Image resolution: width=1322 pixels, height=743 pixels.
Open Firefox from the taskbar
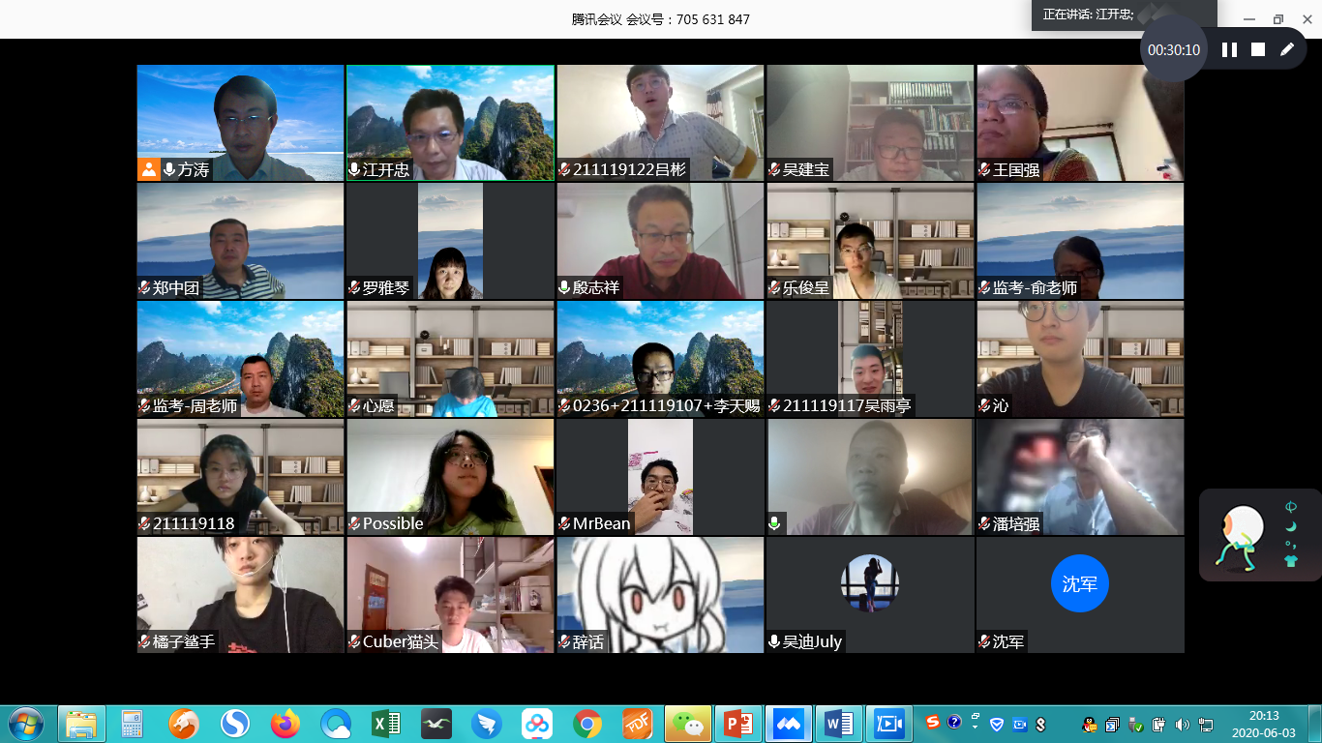[285, 723]
